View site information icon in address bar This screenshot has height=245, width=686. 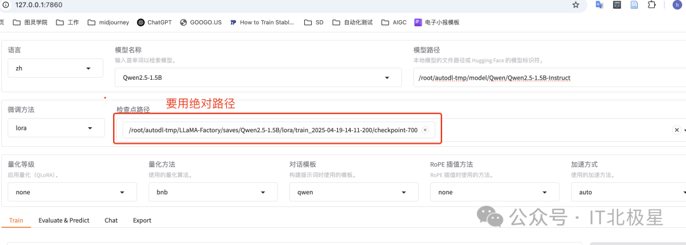(6, 5)
